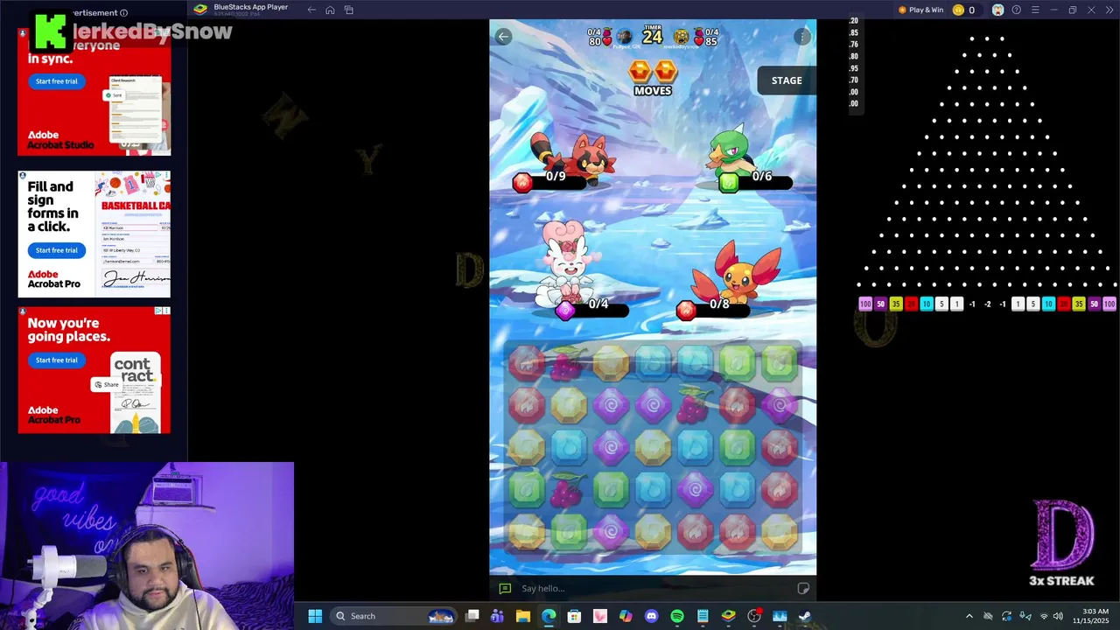The image size is (1120, 630).
Task: Tap the red gem counter reading 0/9
Action: coord(551,181)
